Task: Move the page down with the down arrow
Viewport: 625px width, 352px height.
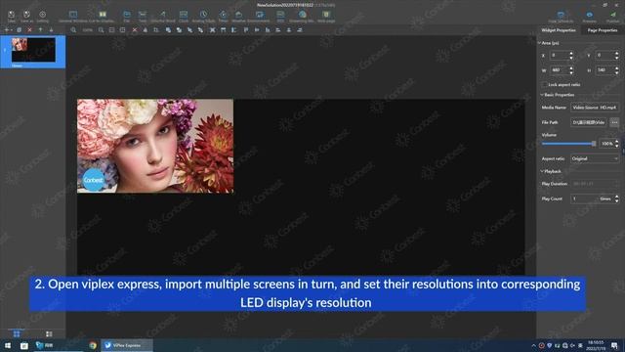Action: 51,30
